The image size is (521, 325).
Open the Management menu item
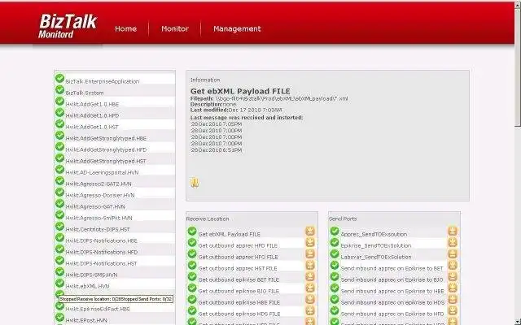(237, 29)
